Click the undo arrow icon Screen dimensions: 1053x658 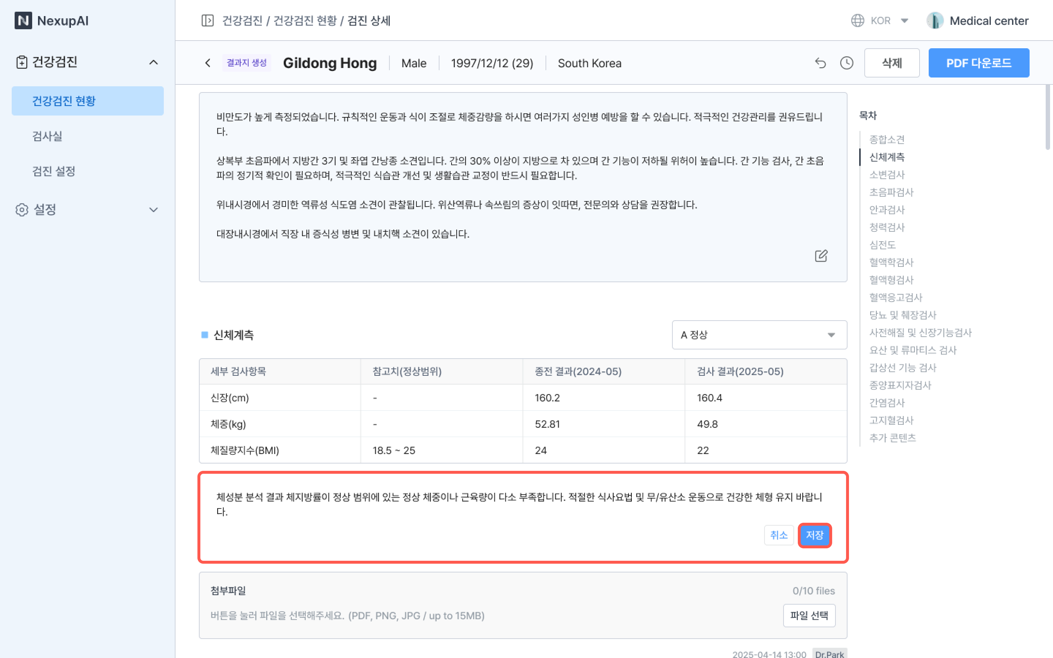[x=820, y=63]
